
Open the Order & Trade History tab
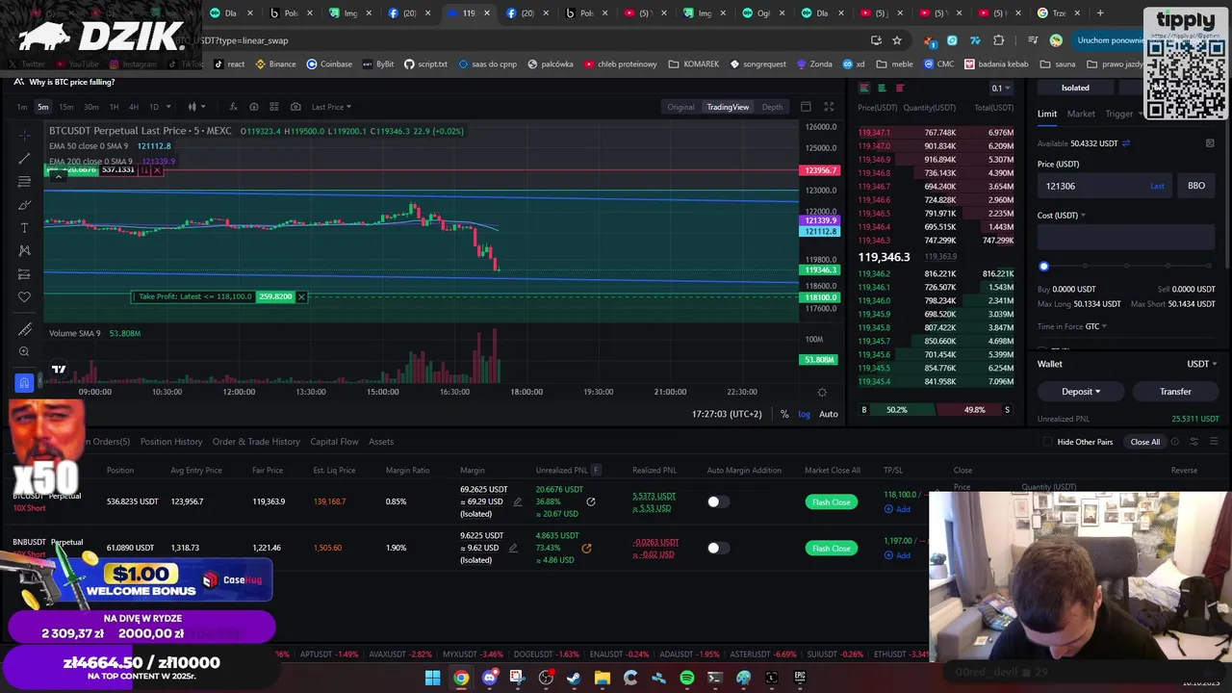[x=256, y=442]
